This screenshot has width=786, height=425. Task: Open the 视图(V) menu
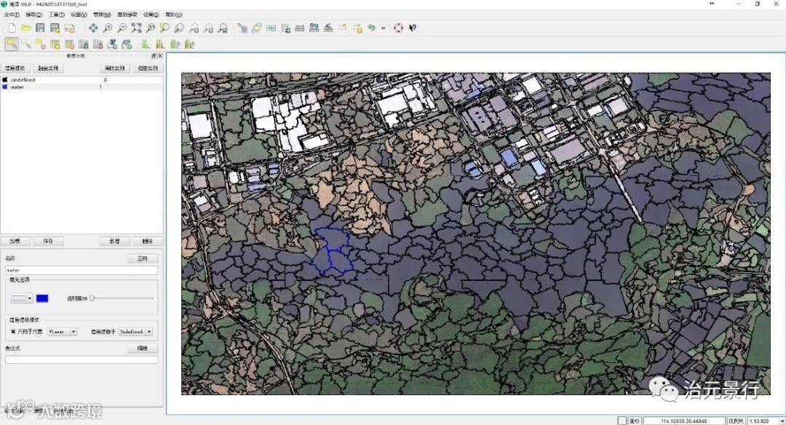pyautogui.click(x=79, y=15)
